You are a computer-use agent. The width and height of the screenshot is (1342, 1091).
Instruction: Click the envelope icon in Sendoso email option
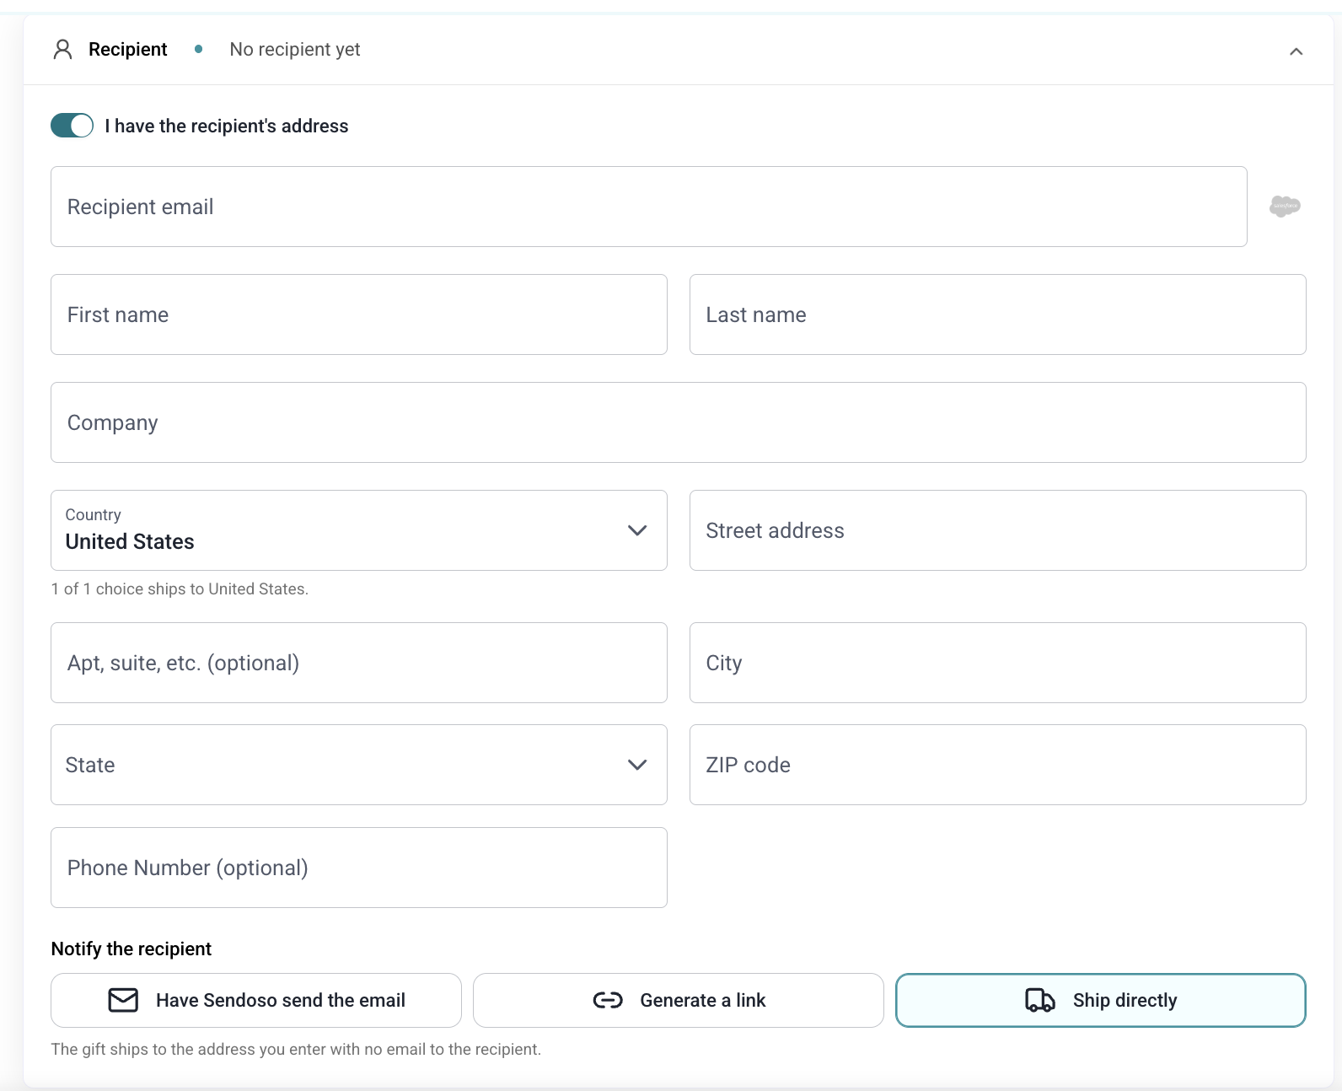pos(123,1000)
